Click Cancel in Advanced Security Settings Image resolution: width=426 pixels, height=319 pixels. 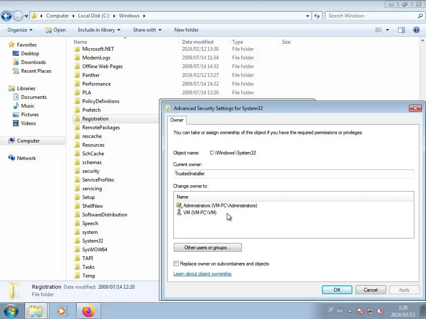coord(371,290)
